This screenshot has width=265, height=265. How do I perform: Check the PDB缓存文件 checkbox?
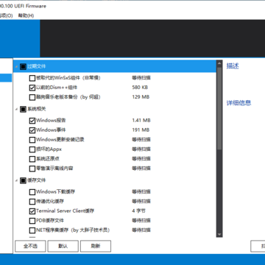pyautogui.click(x=32, y=221)
